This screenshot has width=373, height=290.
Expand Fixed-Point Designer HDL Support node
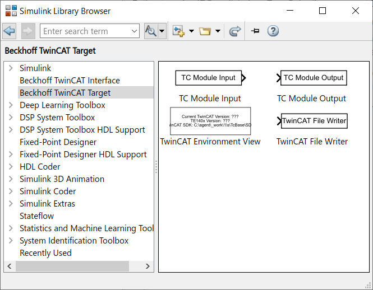(x=11, y=155)
